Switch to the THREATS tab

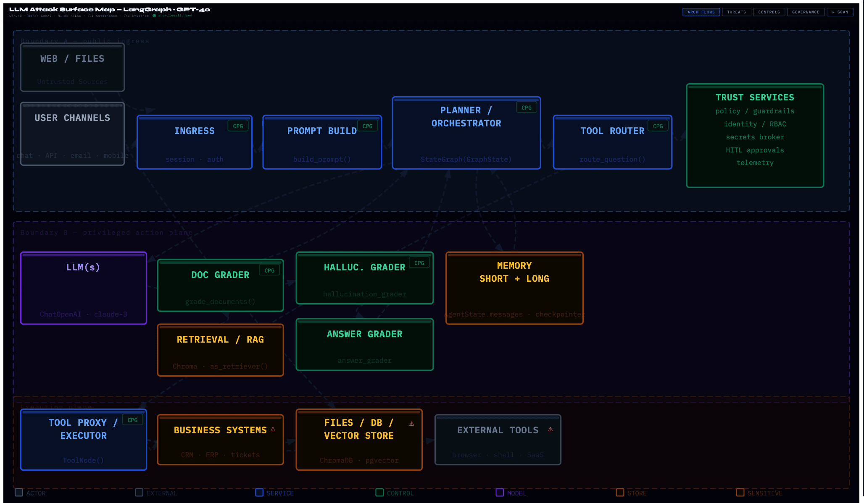(x=736, y=12)
